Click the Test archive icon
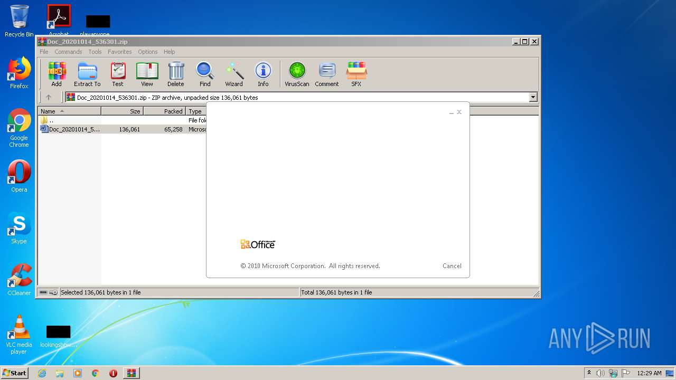 pyautogui.click(x=118, y=74)
